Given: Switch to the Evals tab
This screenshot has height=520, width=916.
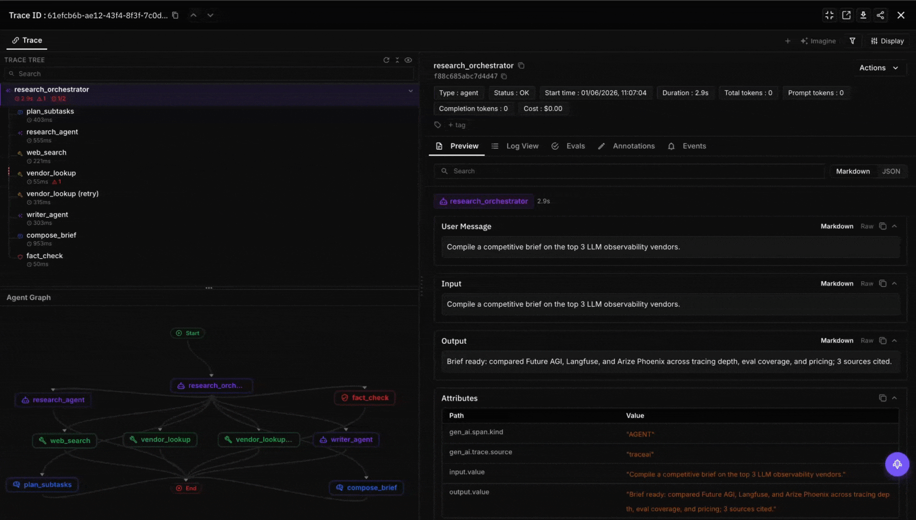Looking at the screenshot, I should click(x=568, y=146).
